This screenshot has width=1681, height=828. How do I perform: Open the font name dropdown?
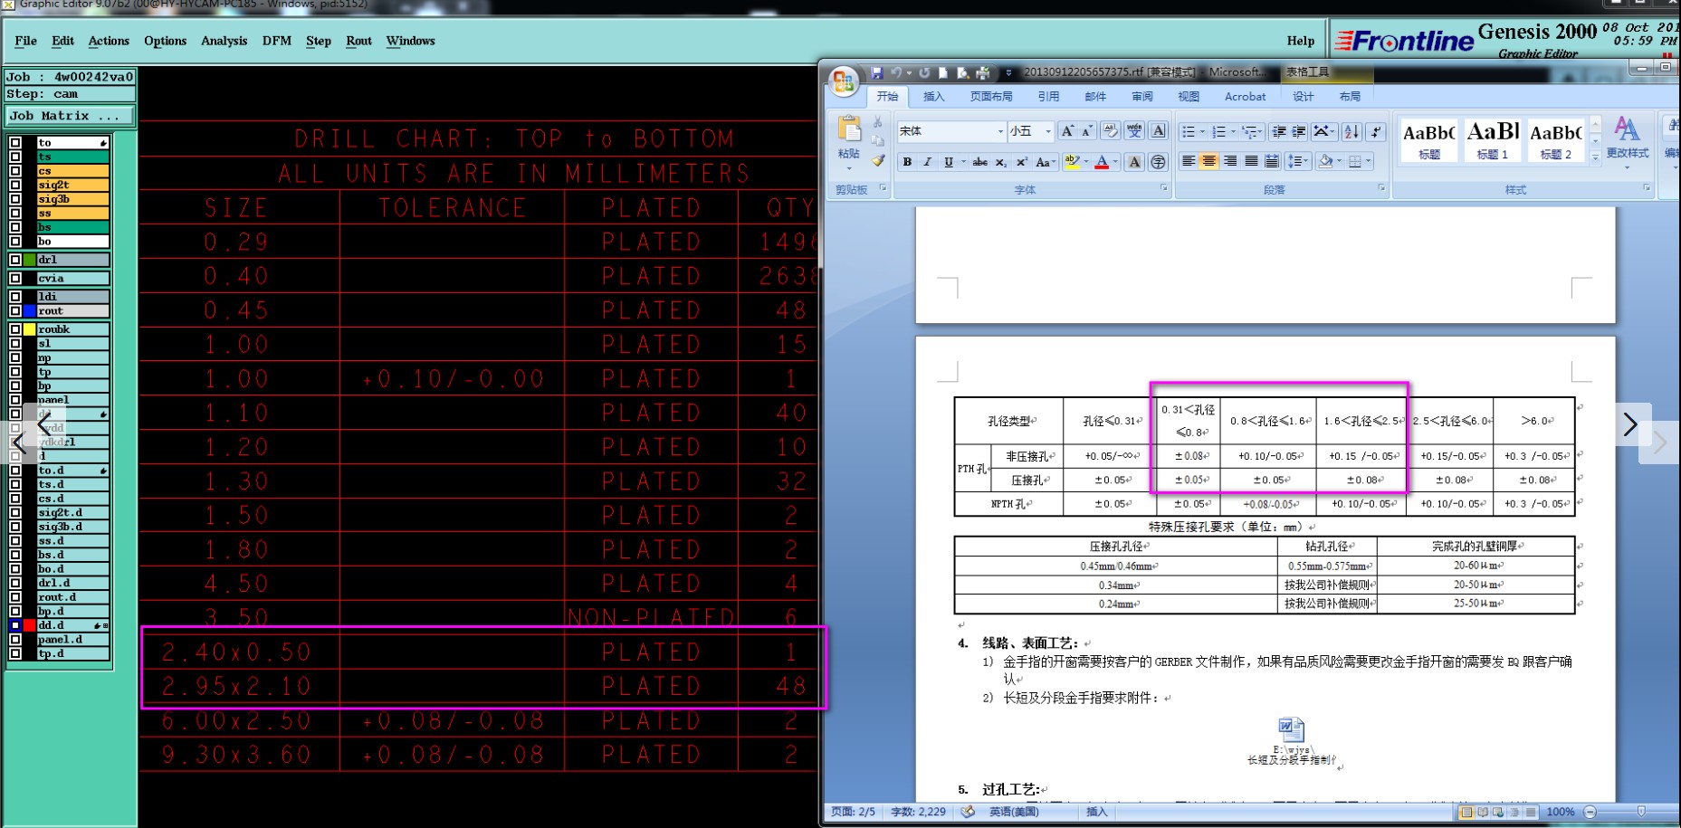(x=1000, y=131)
